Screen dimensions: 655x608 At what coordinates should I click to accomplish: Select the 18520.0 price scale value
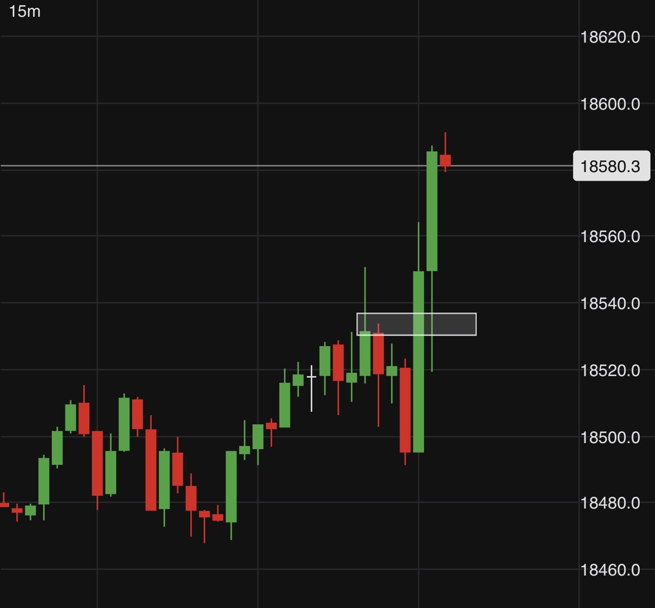click(x=610, y=370)
